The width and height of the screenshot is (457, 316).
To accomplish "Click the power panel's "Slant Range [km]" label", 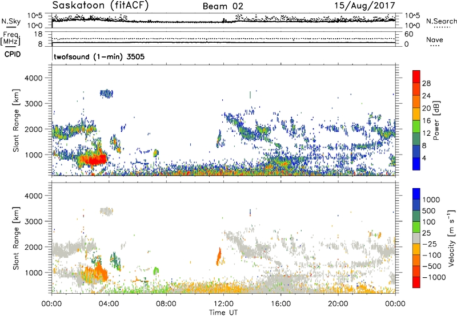I will click(16, 120).
